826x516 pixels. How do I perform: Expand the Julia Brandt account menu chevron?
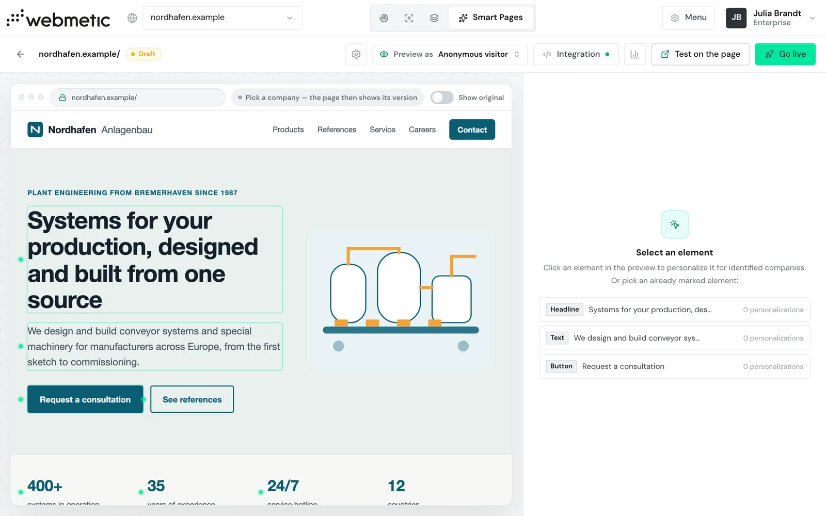[813, 18]
